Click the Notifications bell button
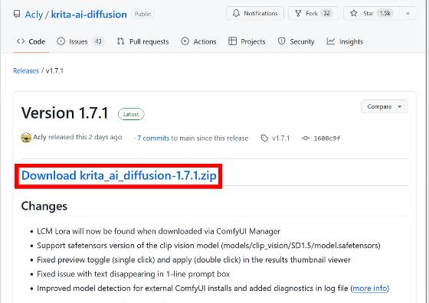The image size is (429, 303). [x=255, y=13]
